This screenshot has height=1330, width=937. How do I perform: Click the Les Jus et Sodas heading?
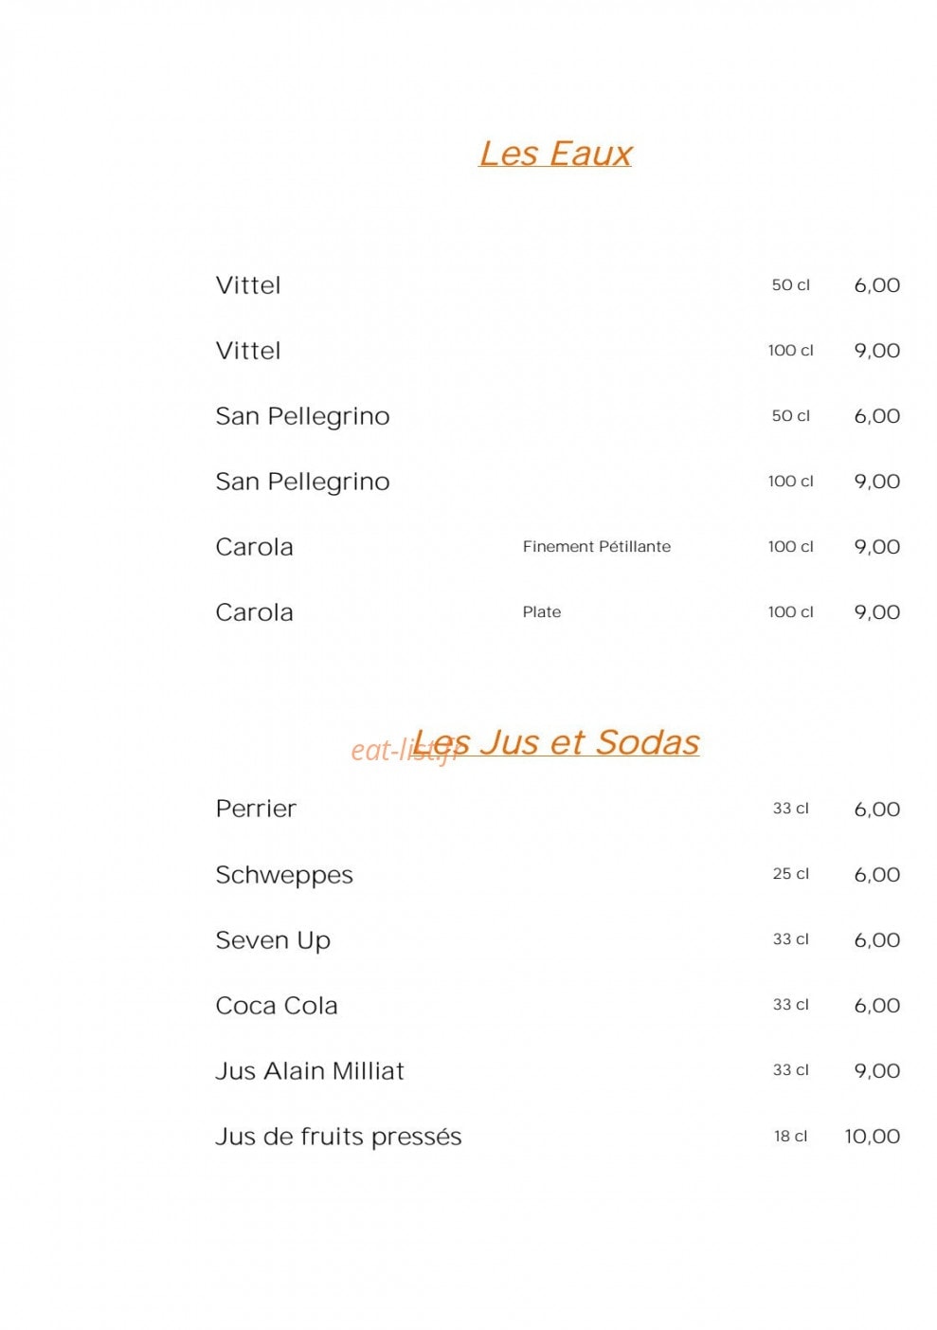[556, 742]
